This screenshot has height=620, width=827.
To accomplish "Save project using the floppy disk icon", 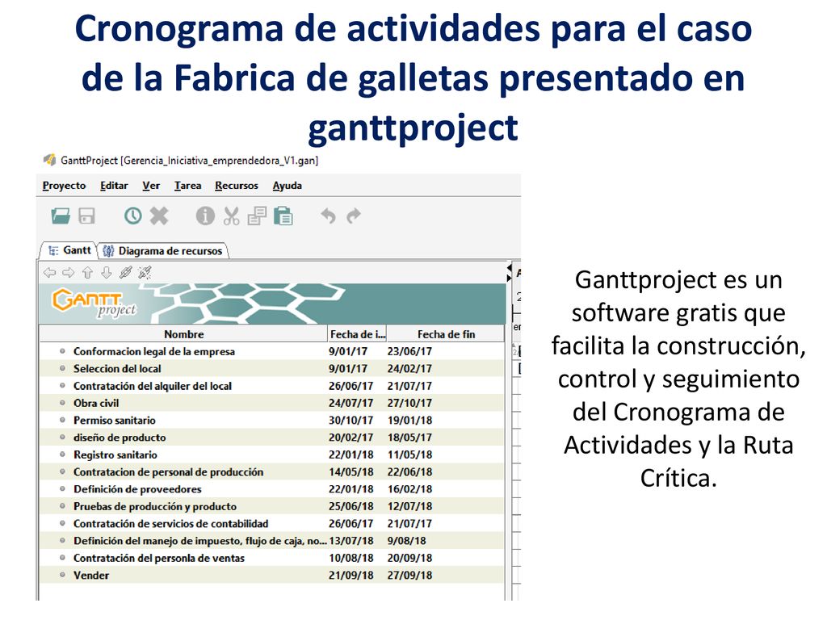I will pos(86,216).
